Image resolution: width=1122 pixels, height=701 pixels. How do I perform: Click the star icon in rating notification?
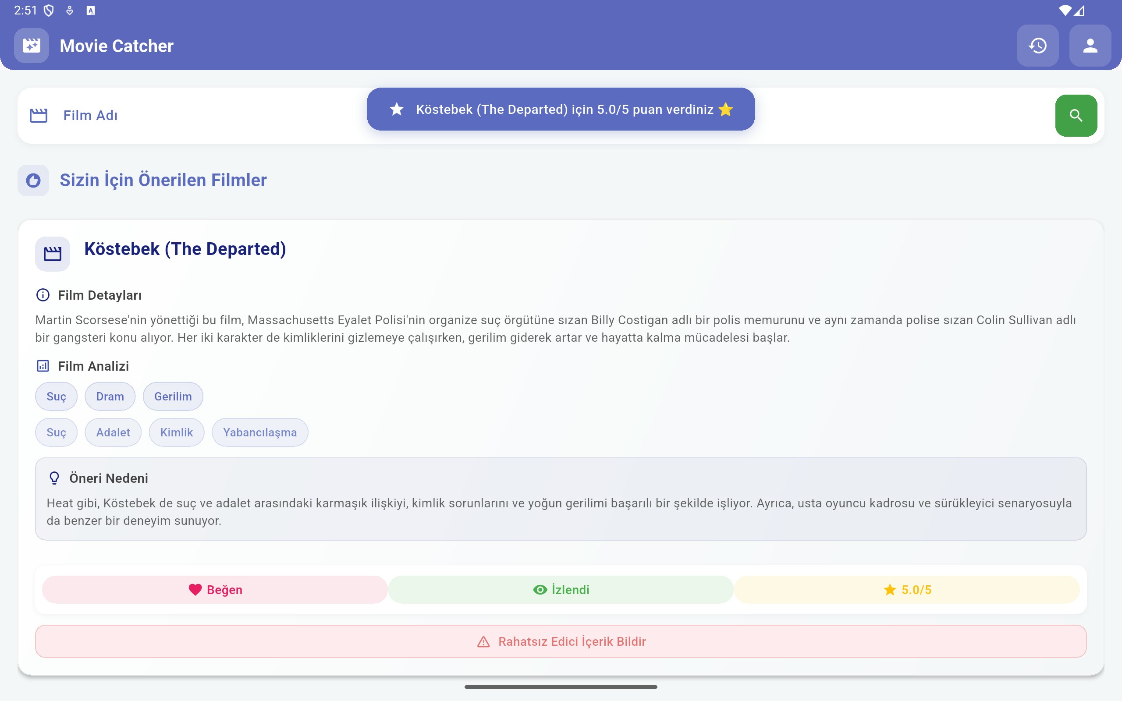[397, 110]
